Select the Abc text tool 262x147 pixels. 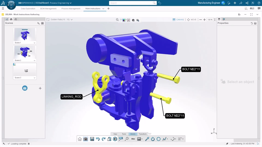coord(133,139)
